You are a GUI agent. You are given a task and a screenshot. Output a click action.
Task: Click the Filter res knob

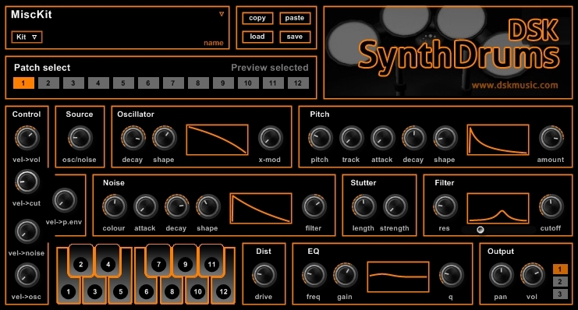click(x=445, y=206)
